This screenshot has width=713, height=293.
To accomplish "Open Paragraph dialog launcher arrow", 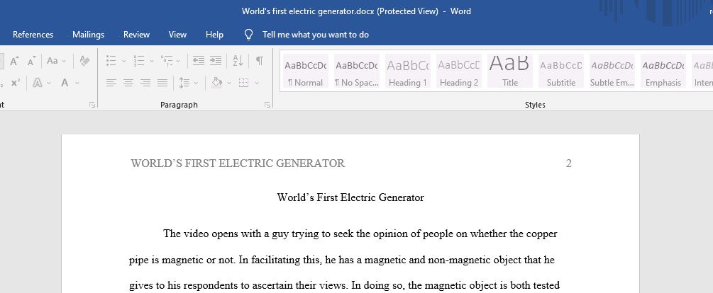I will (x=267, y=105).
